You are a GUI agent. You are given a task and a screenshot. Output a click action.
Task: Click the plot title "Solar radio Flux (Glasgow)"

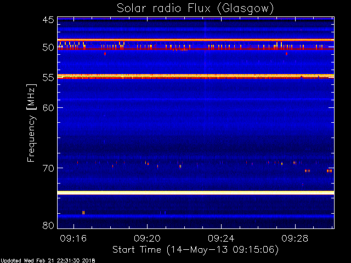pos(195,9)
